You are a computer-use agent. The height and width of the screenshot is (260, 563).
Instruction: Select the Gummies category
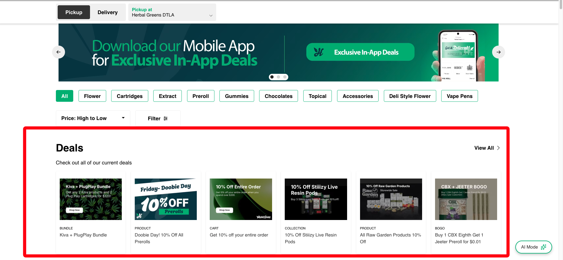(237, 96)
